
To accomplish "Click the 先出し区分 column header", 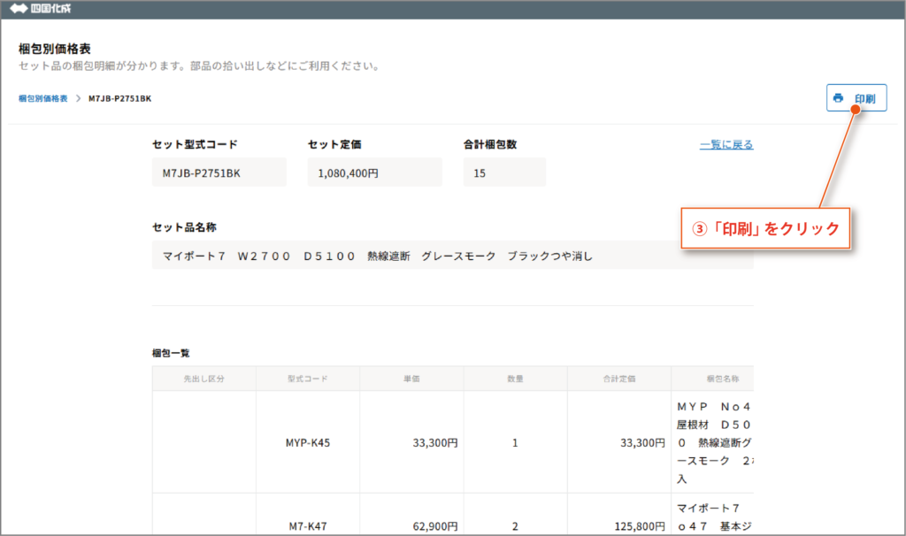I will (204, 379).
